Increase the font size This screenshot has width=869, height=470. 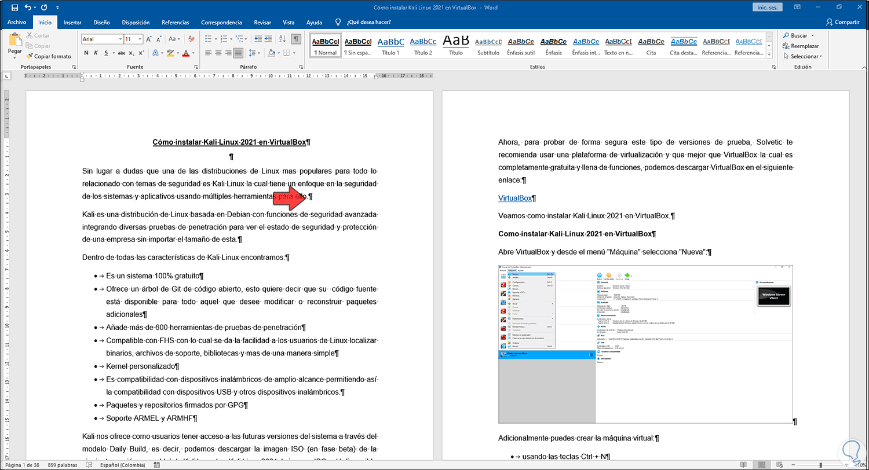[x=149, y=39]
